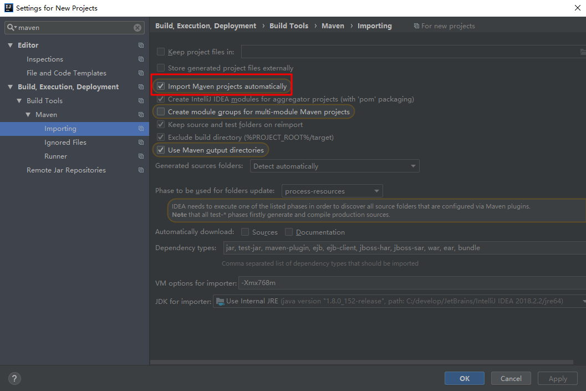
Task: Collapse Build, Execution, Deployment node
Action: pyautogui.click(x=11, y=87)
